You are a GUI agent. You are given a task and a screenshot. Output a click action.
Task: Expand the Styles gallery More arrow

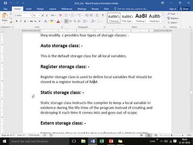pyautogui.click(x=163, y=22)
